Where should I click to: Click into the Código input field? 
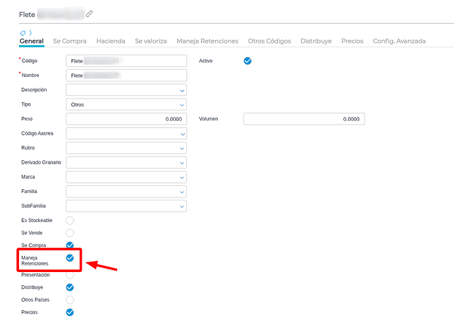pyautogui.click(x=126, y=60)
